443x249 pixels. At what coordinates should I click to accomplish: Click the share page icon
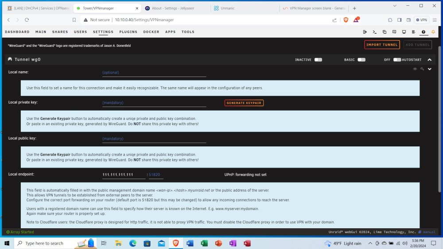(x=334, y=20)
